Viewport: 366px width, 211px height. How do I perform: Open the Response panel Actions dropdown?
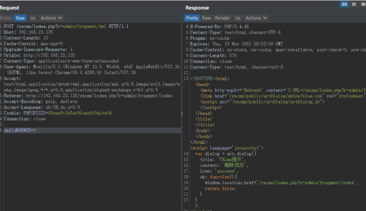(x=256, y=18)
